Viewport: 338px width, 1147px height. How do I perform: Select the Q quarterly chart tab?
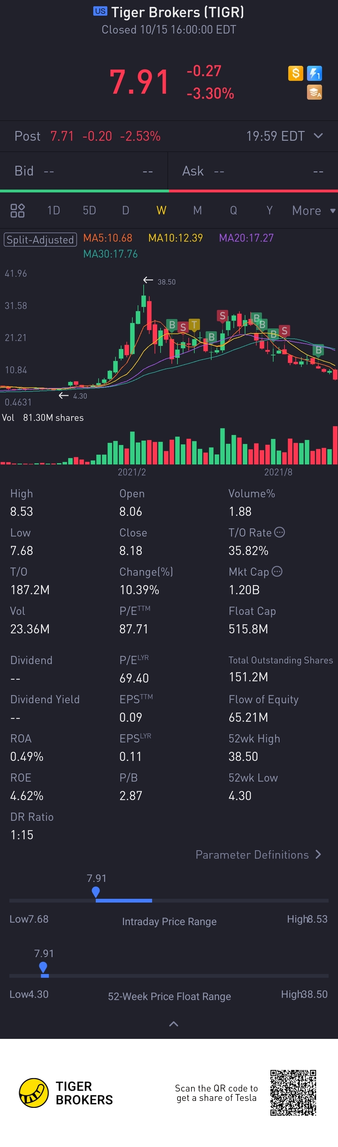click(233, 210)
